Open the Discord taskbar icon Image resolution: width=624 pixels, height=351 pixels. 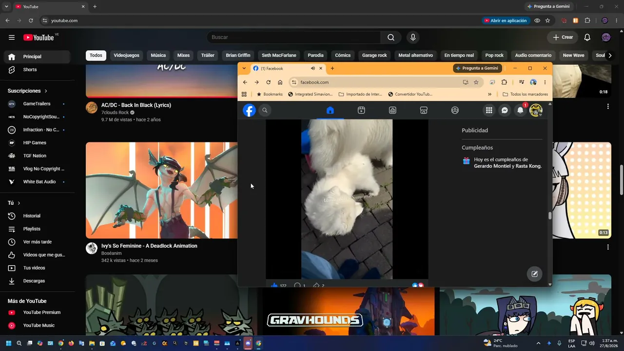pos(248,343)
